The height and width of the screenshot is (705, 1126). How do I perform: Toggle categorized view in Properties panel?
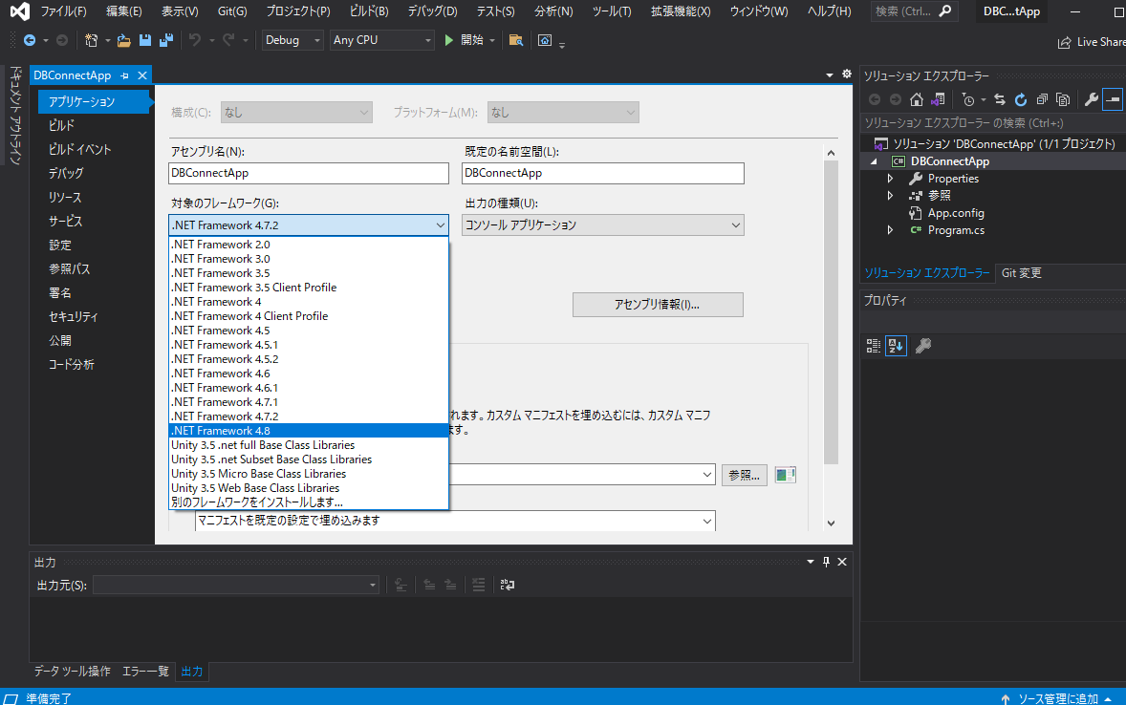click(x=873, y=345)
